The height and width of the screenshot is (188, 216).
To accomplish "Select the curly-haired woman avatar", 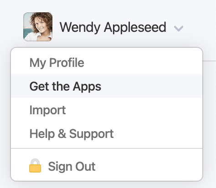I will (38, 27).
